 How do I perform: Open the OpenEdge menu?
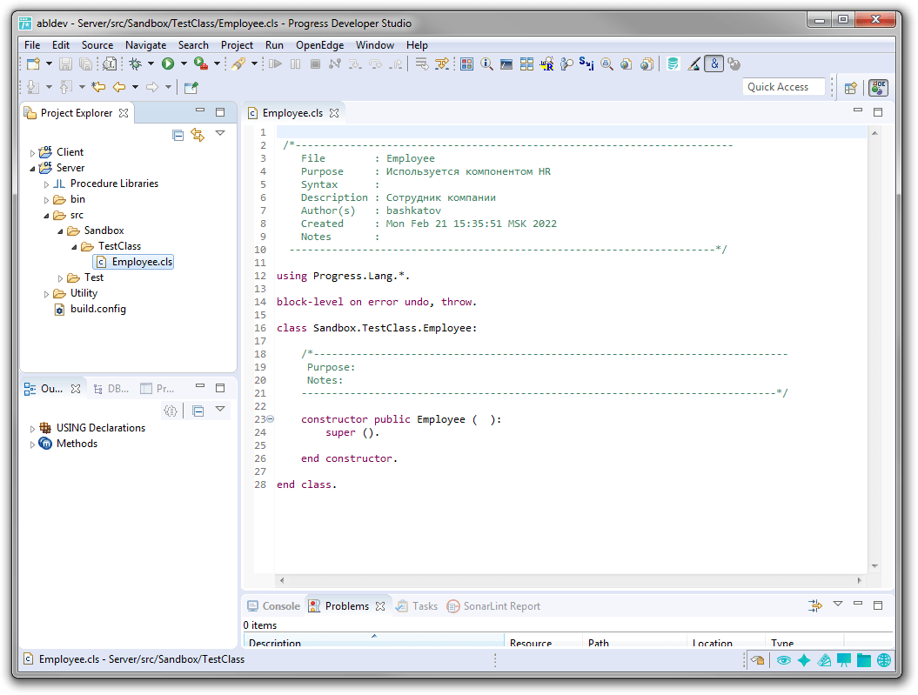pos(319,45)
